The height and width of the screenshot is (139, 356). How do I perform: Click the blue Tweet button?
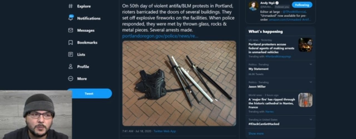[x=89, y=94]
